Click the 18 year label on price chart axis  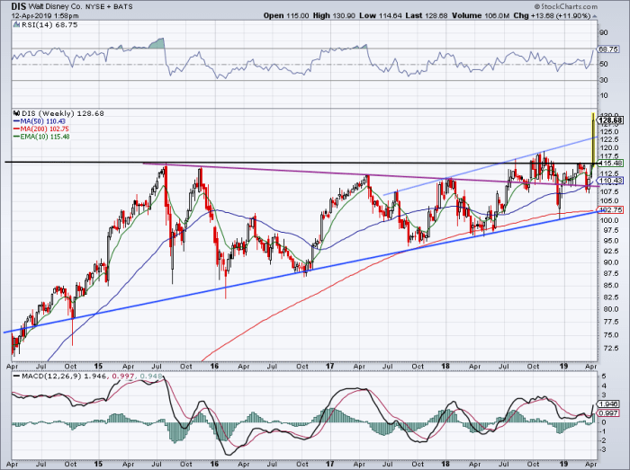point(445,366)
